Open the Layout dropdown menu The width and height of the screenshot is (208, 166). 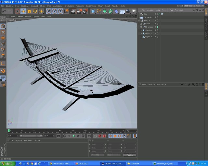coord(194,6)
